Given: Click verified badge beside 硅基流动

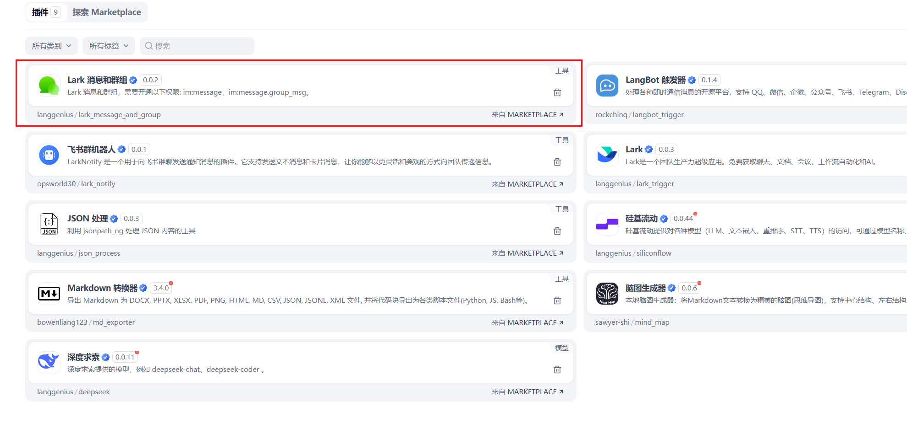Looking at the screenshot, I should pos(664,219).
